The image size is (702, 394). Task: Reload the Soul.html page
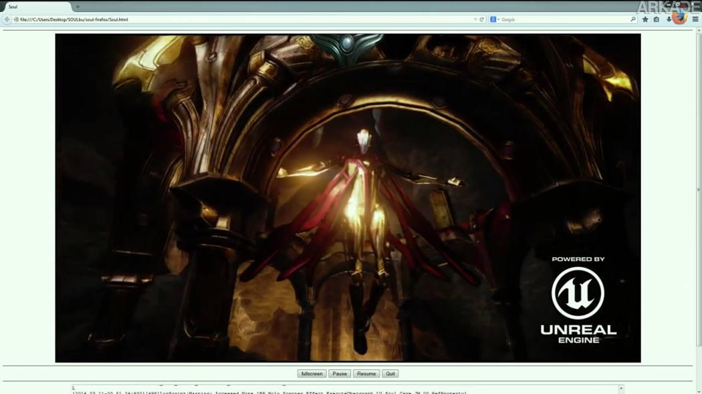click(x=482, y=19)
